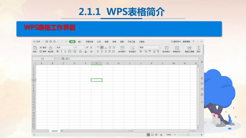Image resolution: width=246 pixels, height=138 pixels.
Task: Increase decimal places
Action: tap(154, 51)
